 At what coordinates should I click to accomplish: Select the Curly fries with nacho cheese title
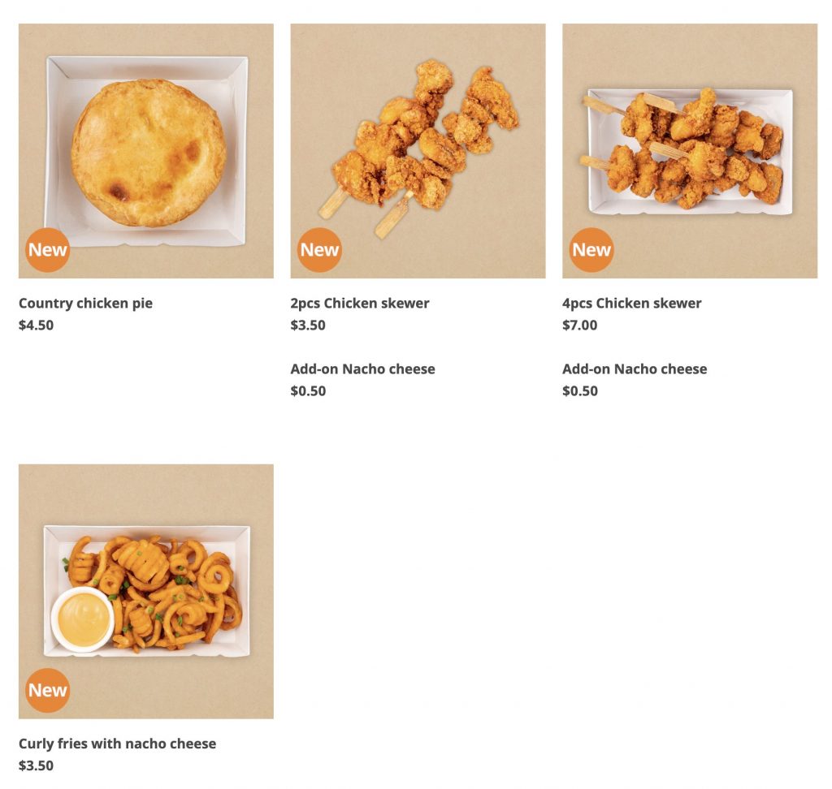[x=117, y=744]
